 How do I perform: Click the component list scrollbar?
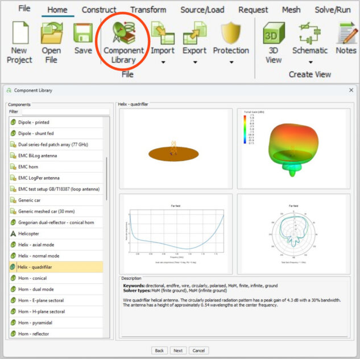pos(106,177)
